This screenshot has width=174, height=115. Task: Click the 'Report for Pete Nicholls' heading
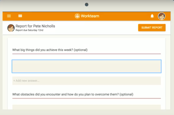point(35,26)
